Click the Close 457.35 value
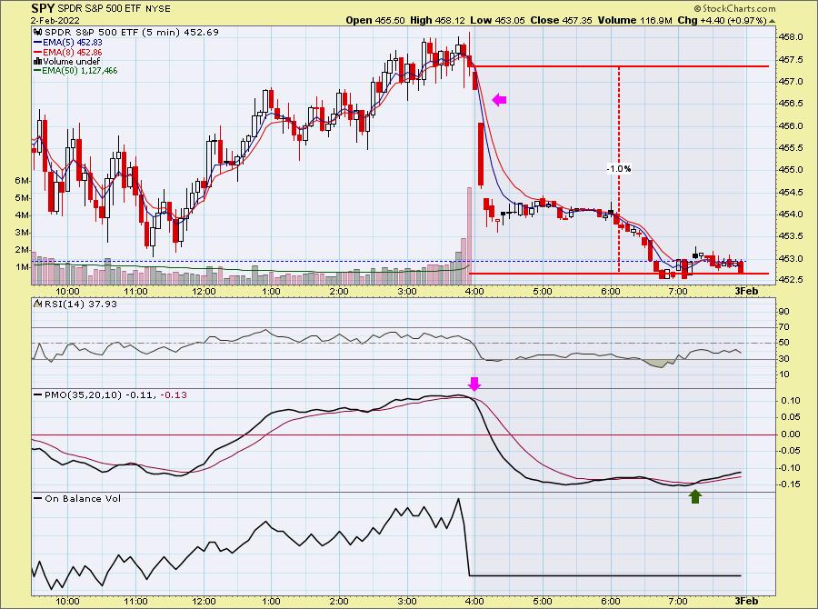The image size is (818, 609). click(x=561, y=20)
